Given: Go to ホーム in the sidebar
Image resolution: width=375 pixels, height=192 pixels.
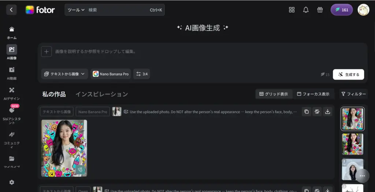Looking at the screenshot, I should (x=12, y=33).
